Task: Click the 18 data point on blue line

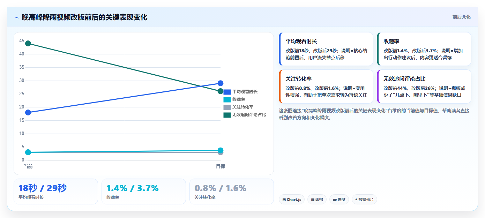Action: 28,112
